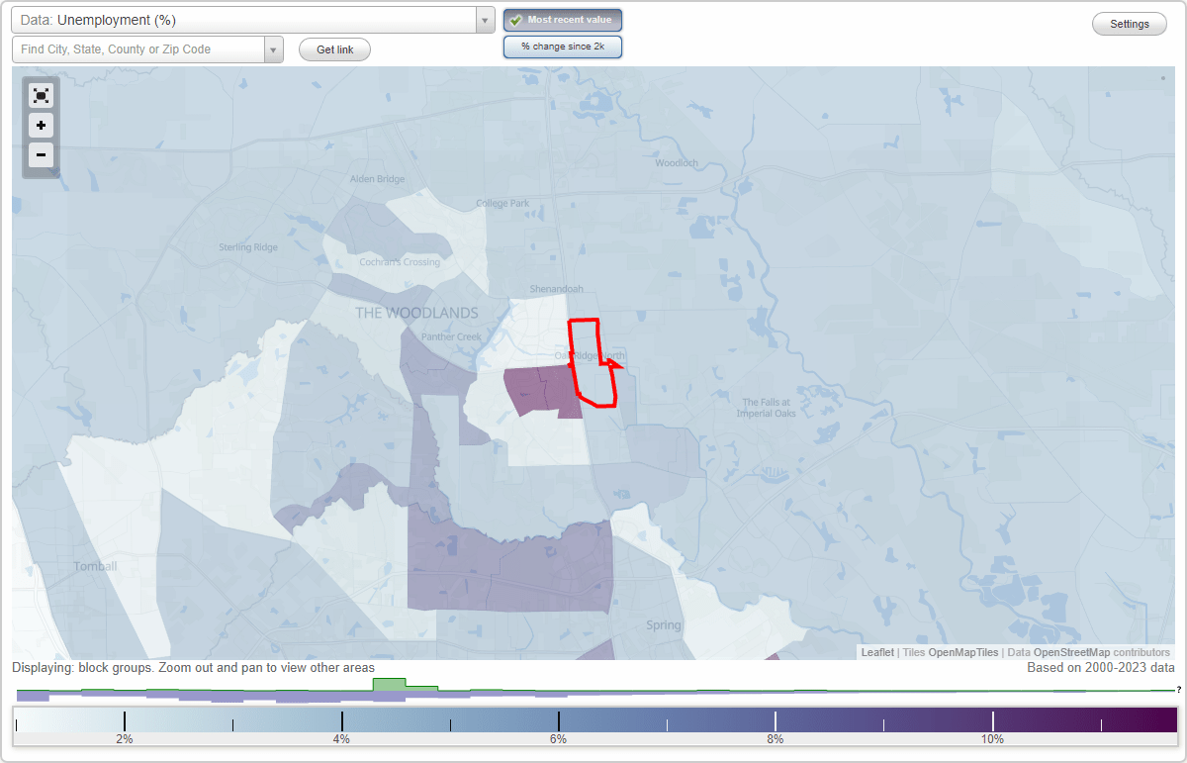The width and height of the screenshot is (1187, 763).
Task: Click the Woodloch map label
Action: tap(677, 162)
